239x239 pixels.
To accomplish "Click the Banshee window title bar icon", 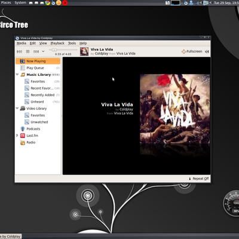I will coord(17,38).
